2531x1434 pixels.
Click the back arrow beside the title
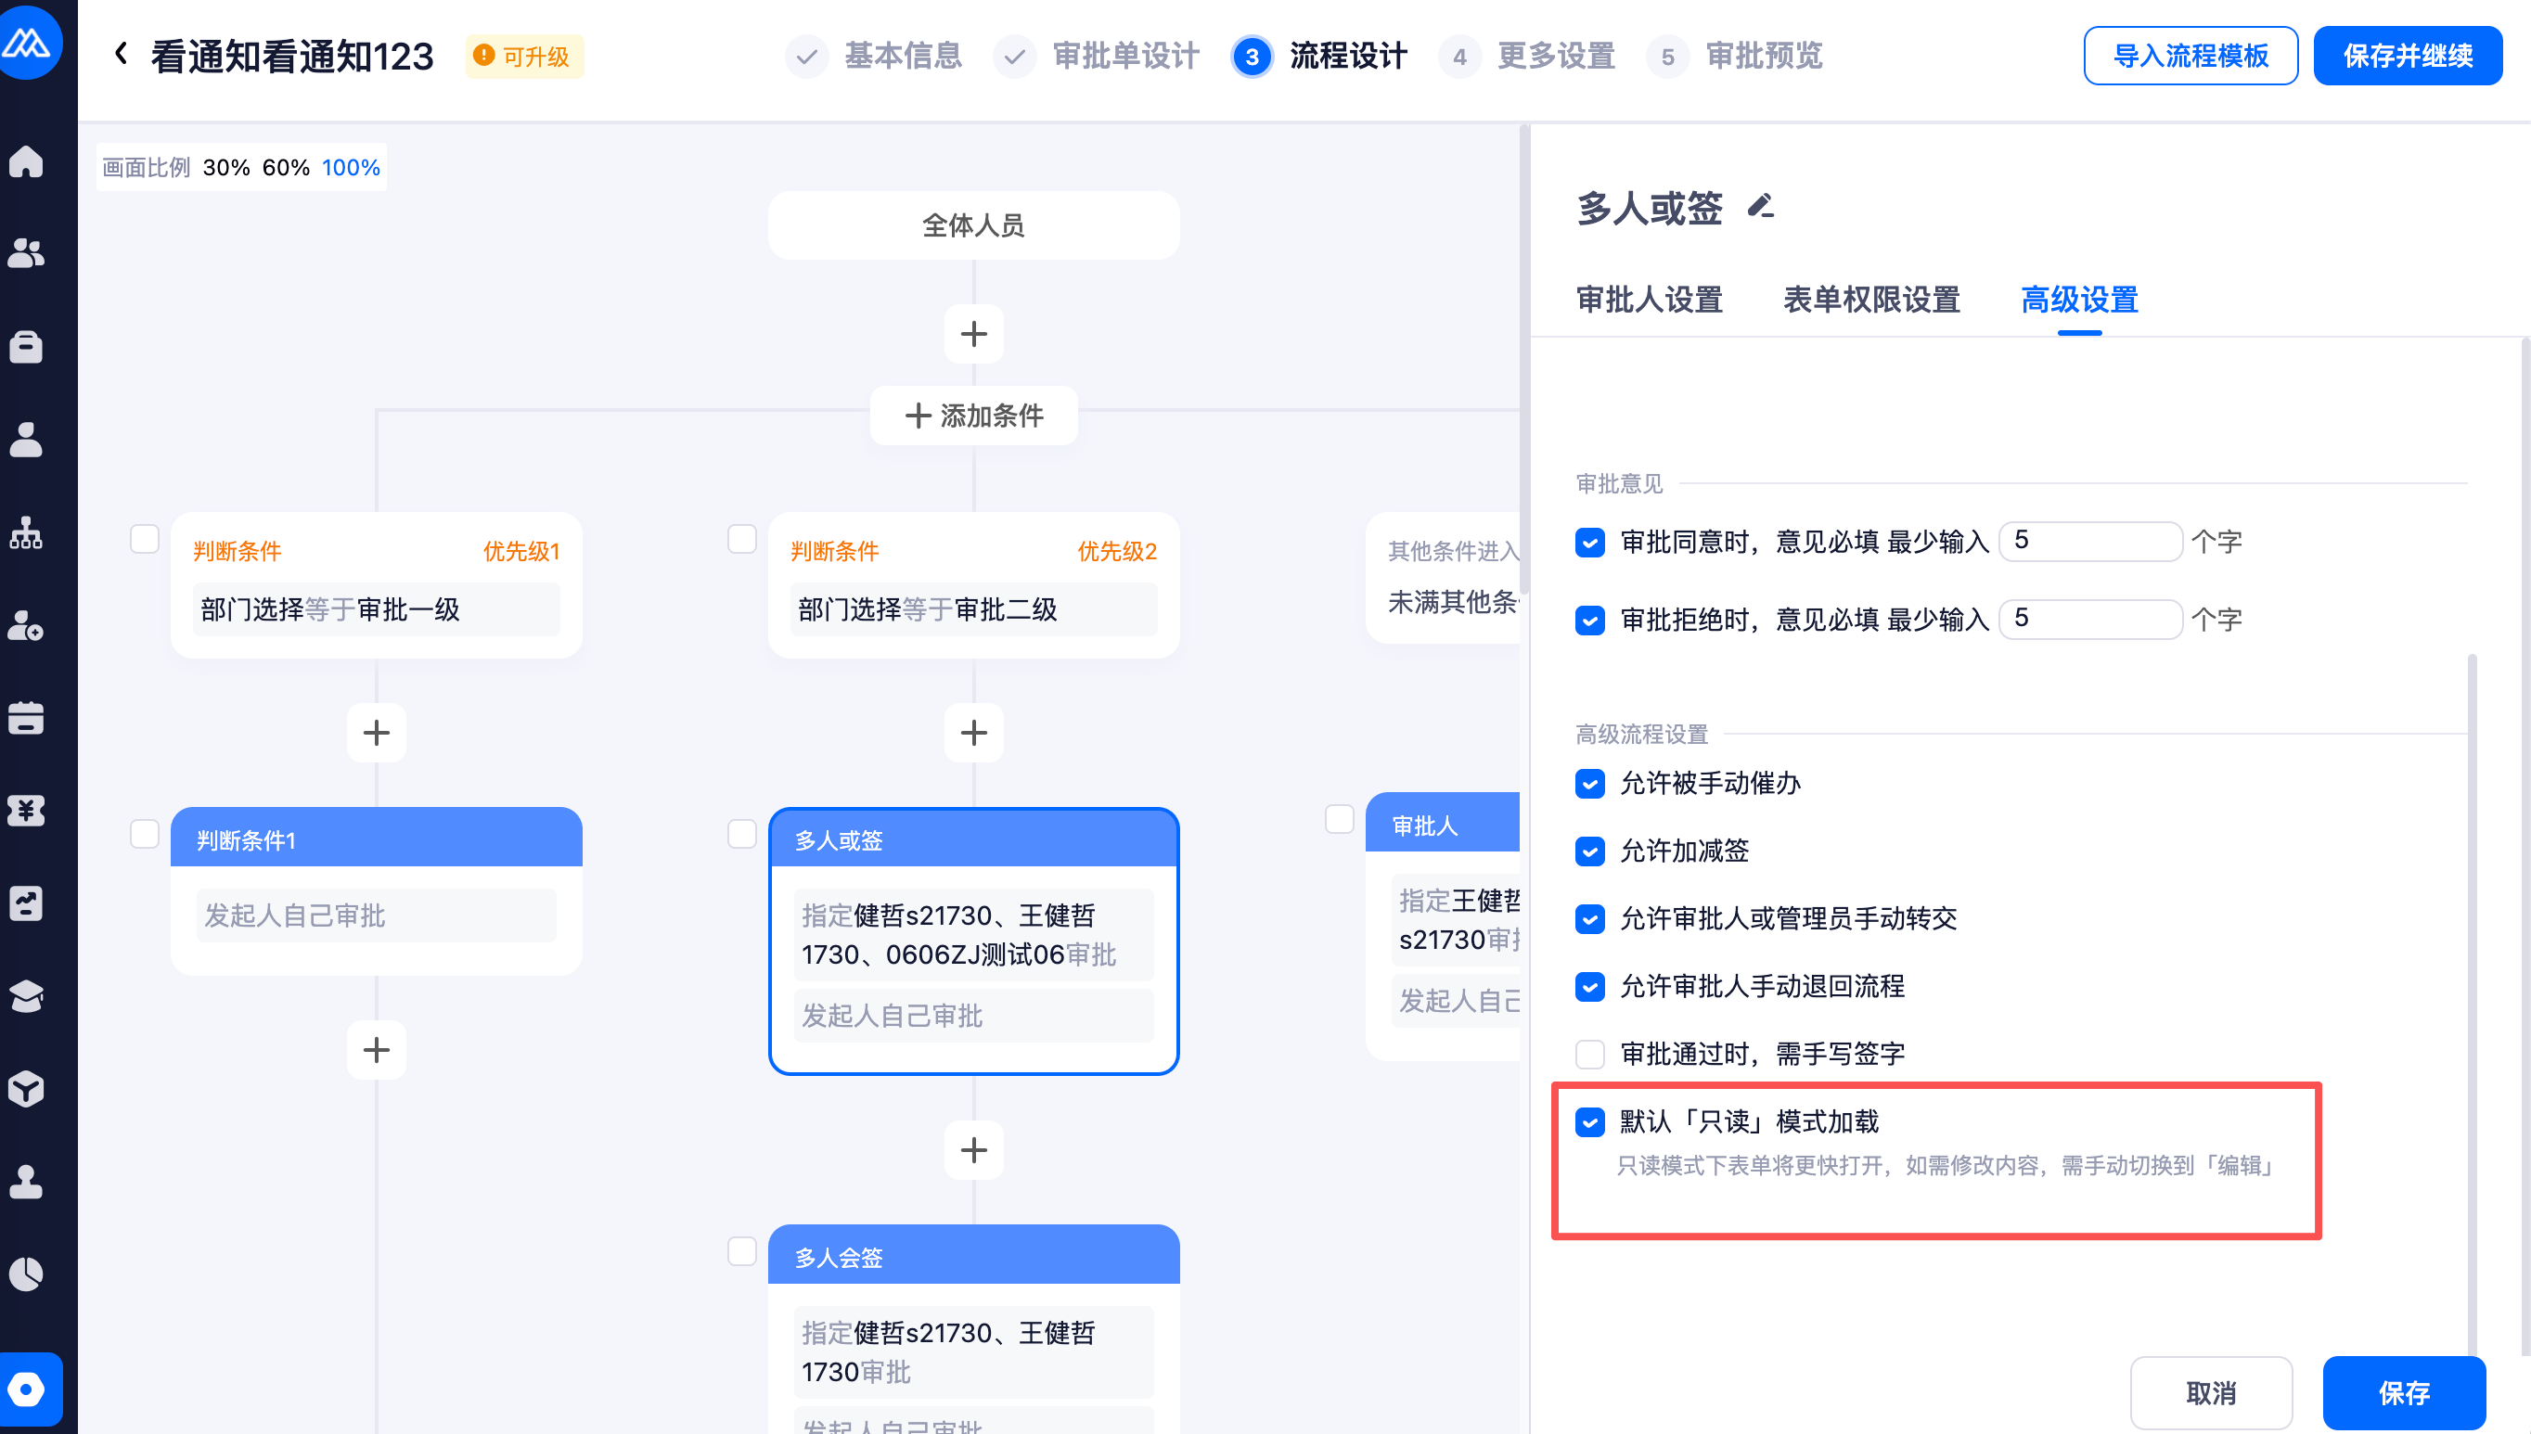[x=122, y=54]
